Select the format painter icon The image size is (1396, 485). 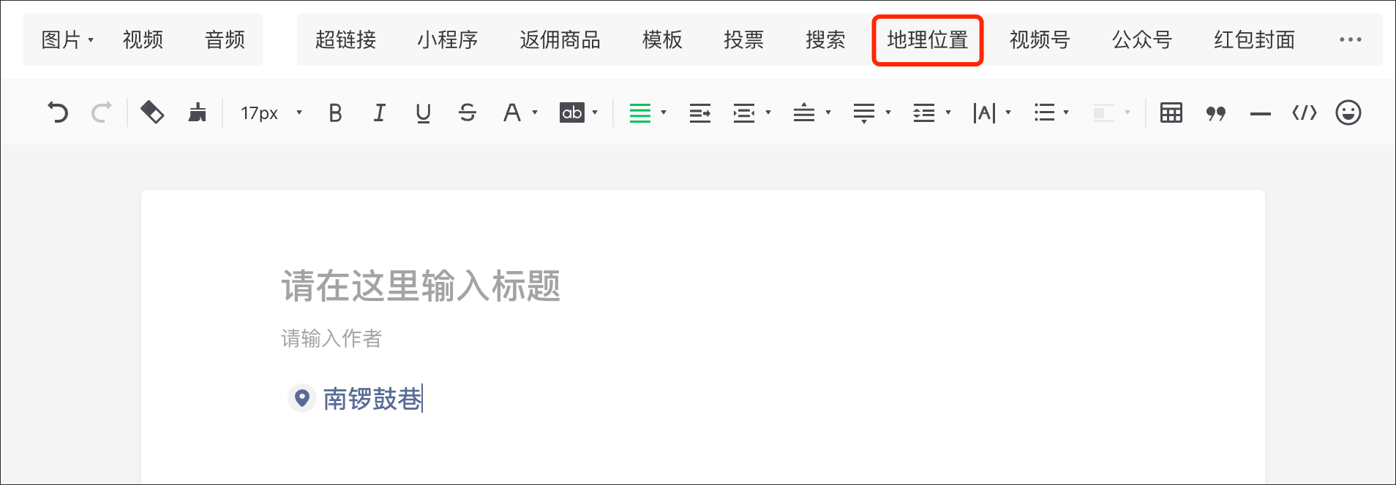(151, 112)
